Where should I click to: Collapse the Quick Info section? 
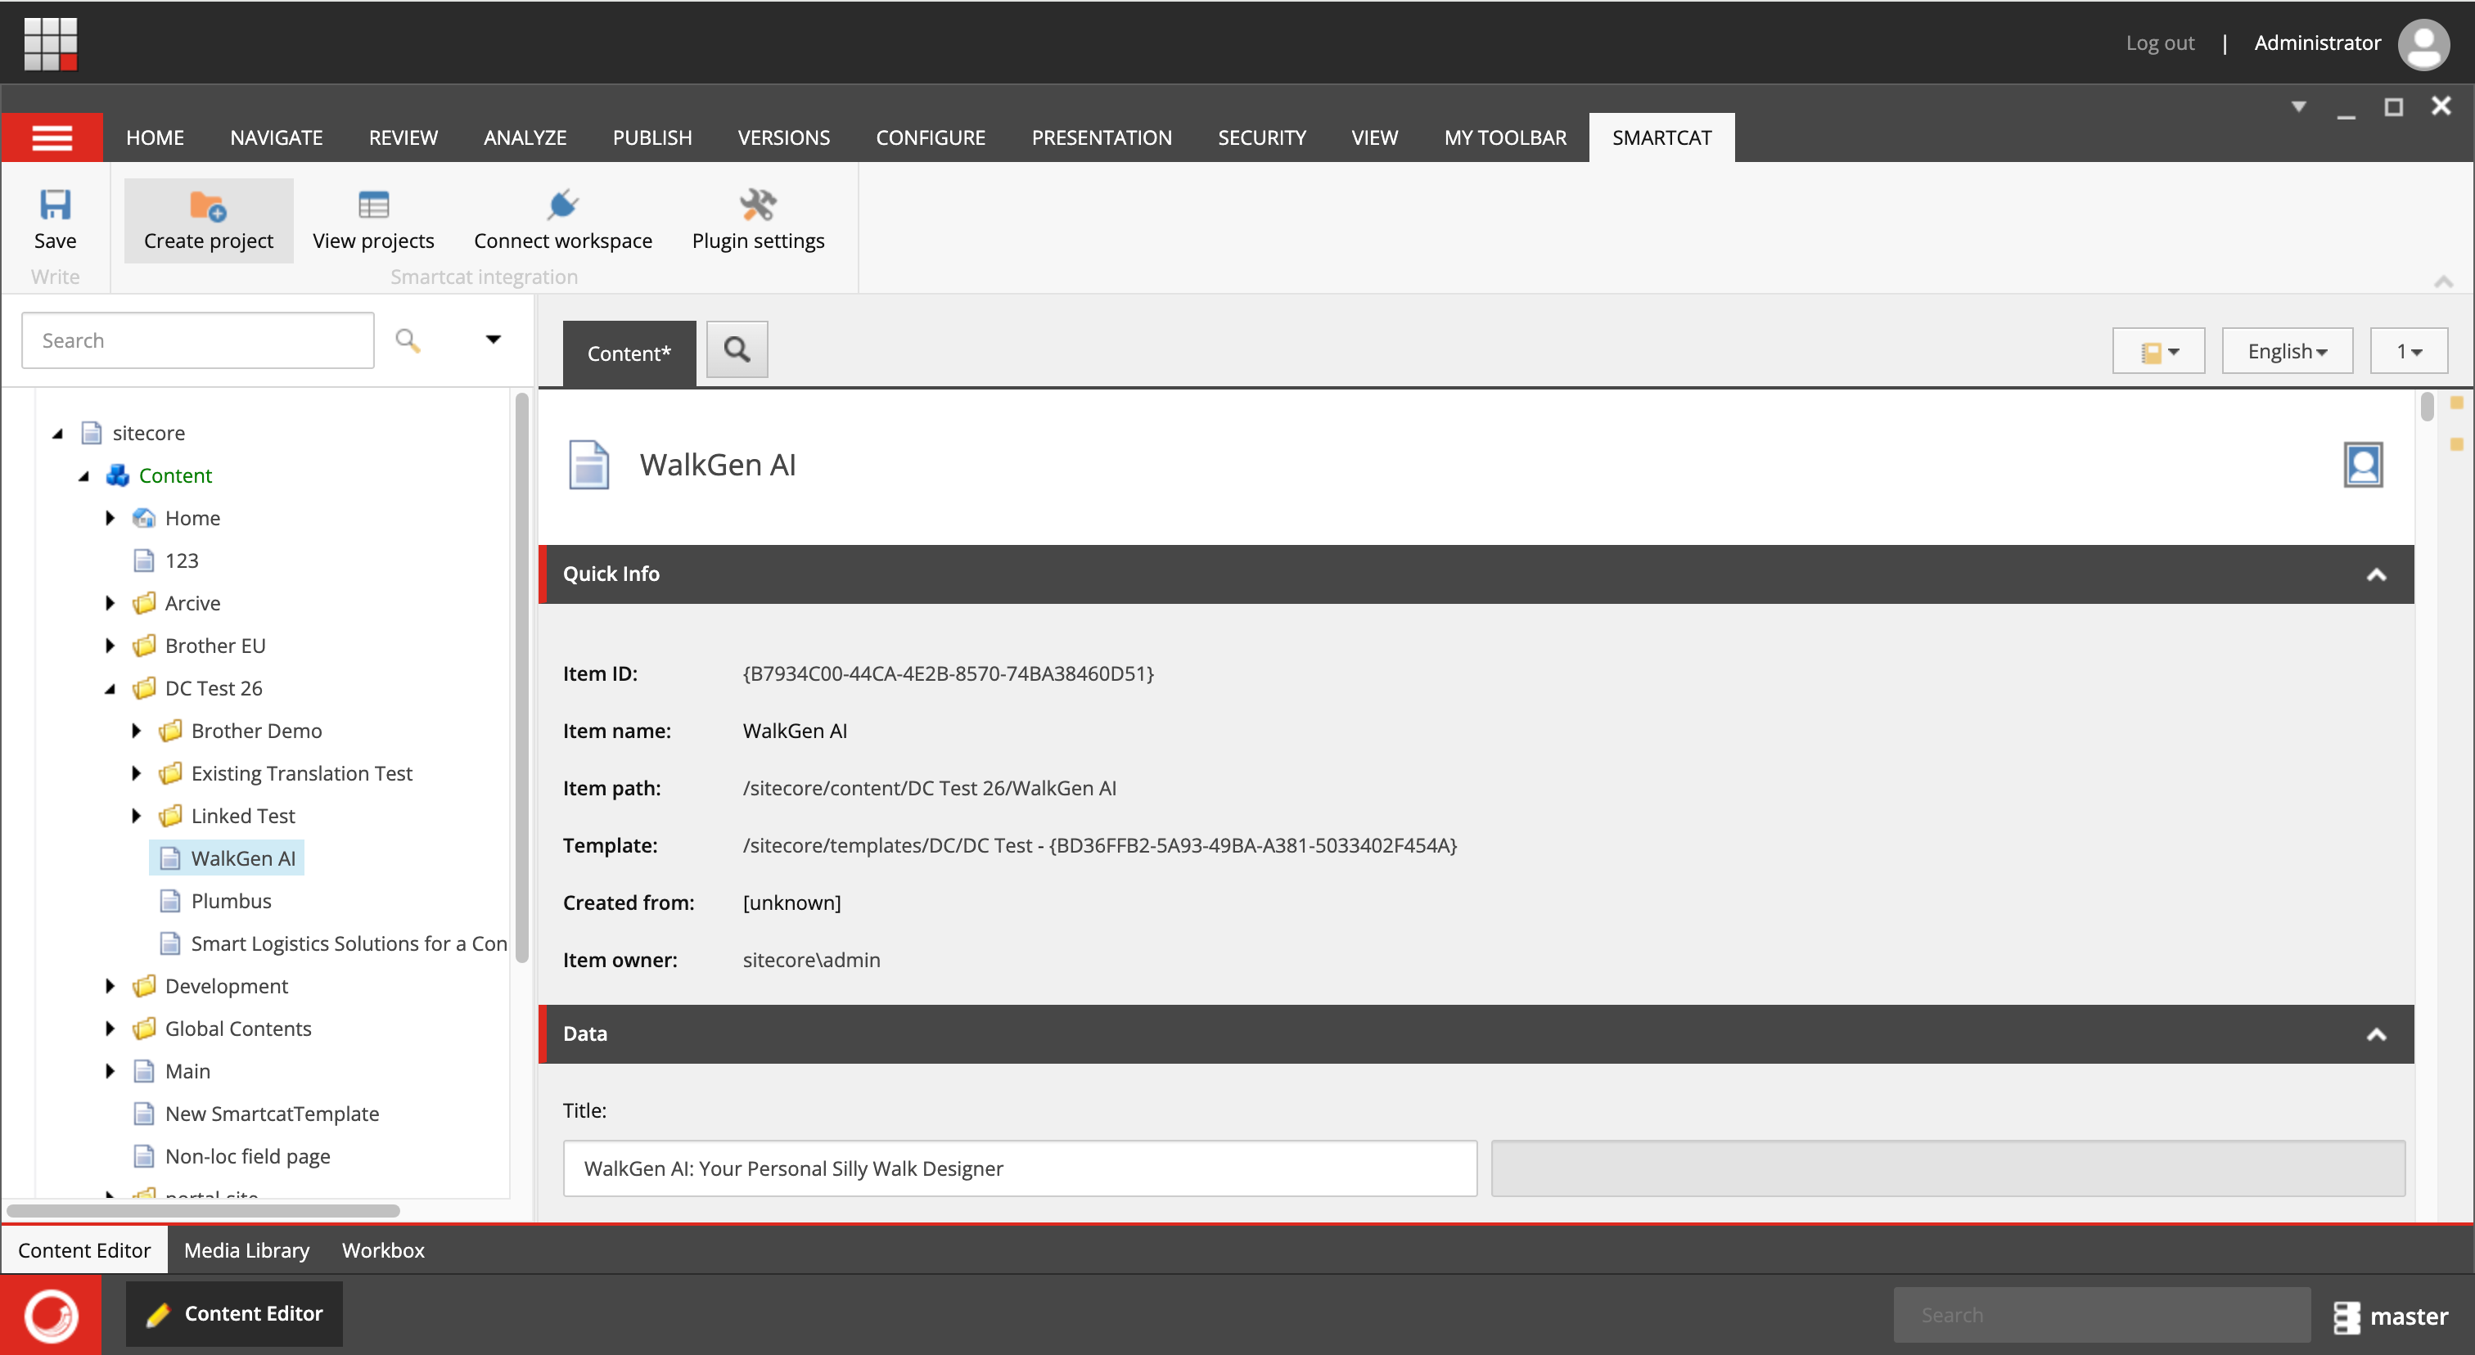pyautogui.click(x=2377, y=574)
